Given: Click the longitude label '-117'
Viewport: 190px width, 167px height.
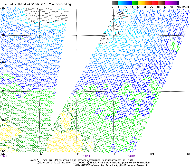Looking at the screenshot, I should coord(39,154).
